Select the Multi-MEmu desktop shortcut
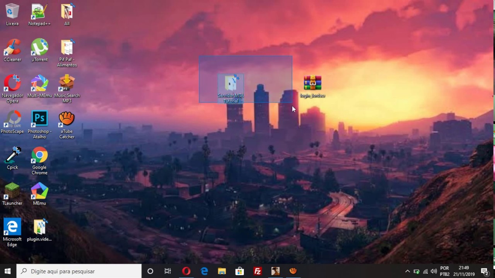The width and height of the screenshot is (495, 278). click(x=39, y=86)
